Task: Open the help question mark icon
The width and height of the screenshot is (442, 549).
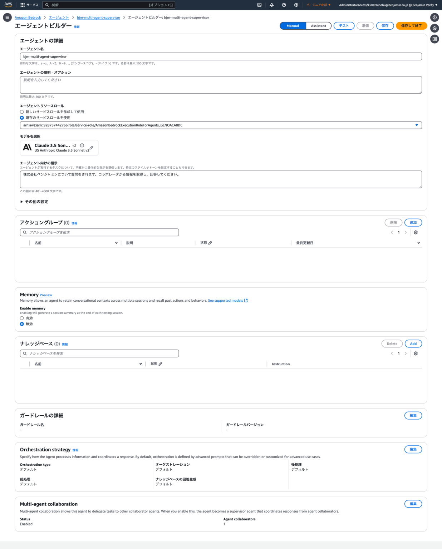Action: coord(284,5)
